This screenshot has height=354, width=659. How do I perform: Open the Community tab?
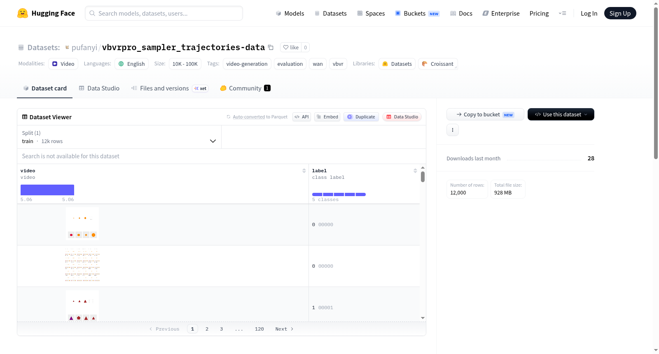point(245,88)
